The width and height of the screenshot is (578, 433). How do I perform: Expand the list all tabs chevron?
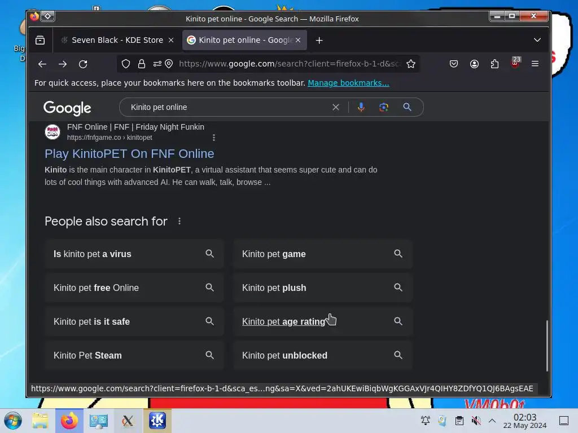537,40
